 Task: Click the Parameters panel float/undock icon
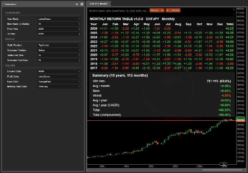[77, 4]
